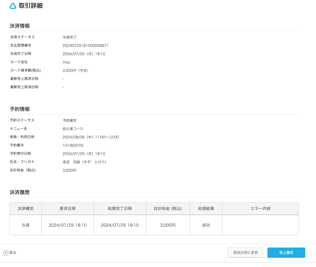Click the 成功 result cell

[206, 225]
